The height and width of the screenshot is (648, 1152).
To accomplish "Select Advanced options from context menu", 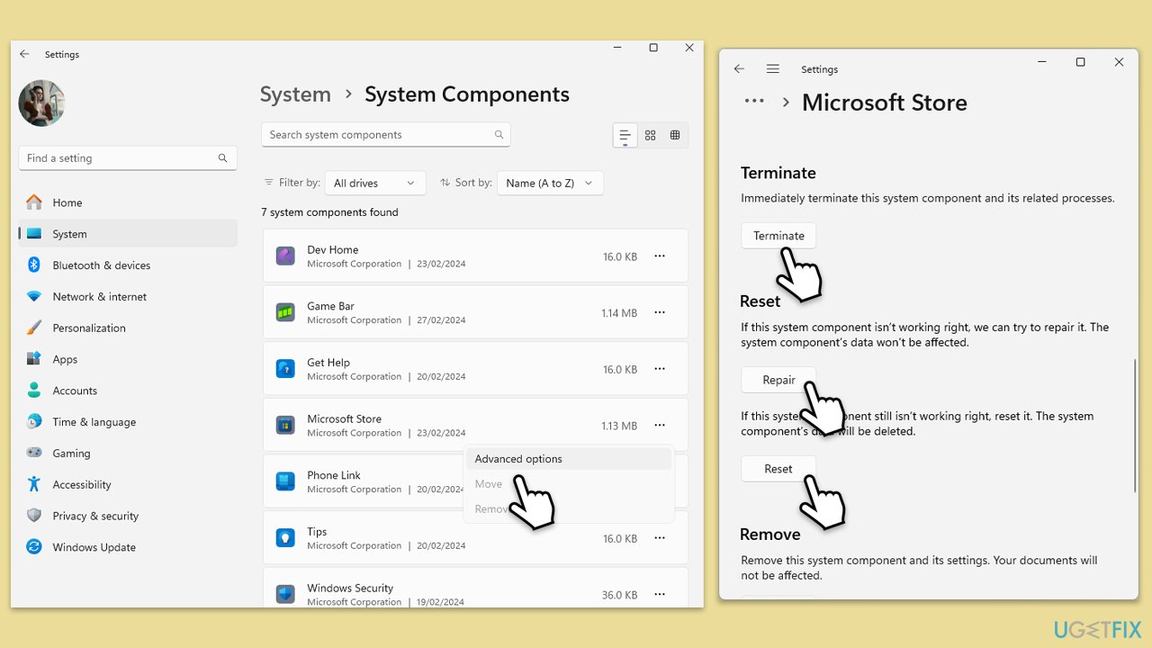I will 518,459.
